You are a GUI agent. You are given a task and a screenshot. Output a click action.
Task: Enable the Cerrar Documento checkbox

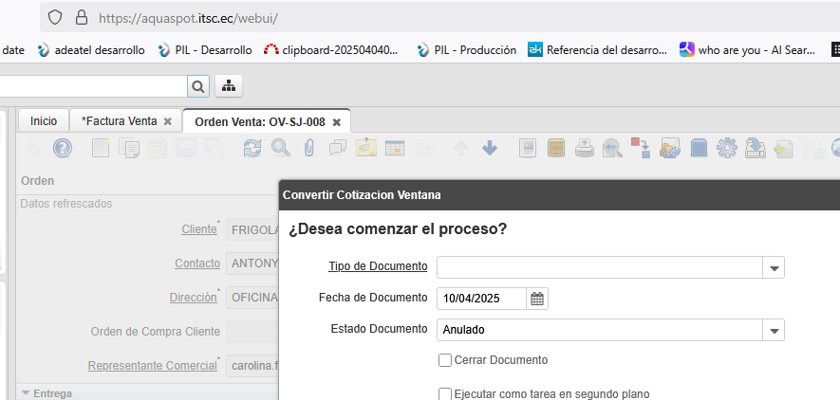445,360
